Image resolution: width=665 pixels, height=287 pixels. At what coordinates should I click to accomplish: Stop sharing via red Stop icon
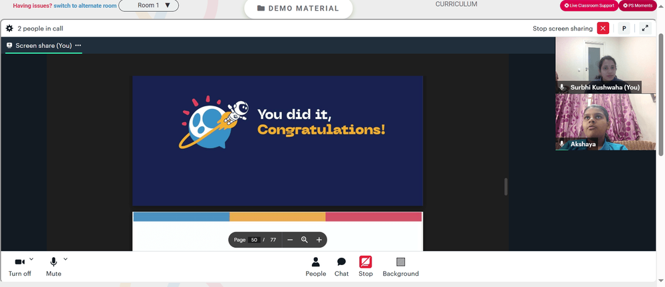pos(365,262)
